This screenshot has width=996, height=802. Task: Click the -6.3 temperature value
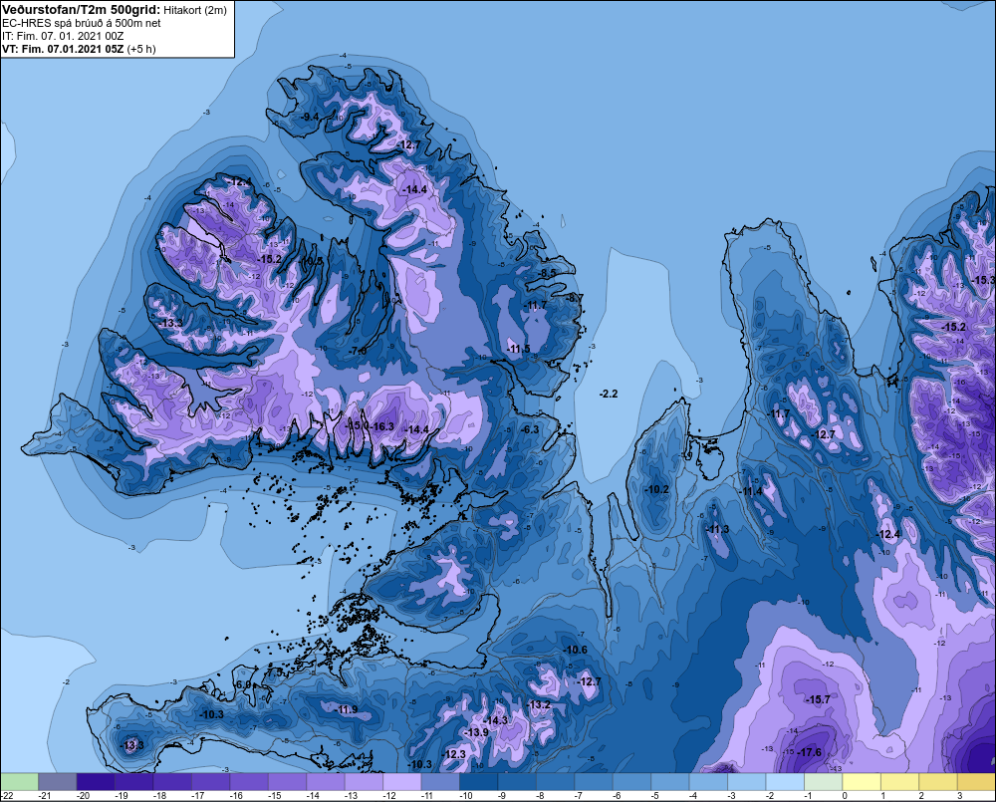tap(529, 429)
